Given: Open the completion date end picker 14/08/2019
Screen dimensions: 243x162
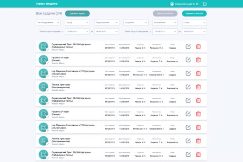Looking at the screenshot, I should (194, 32).
